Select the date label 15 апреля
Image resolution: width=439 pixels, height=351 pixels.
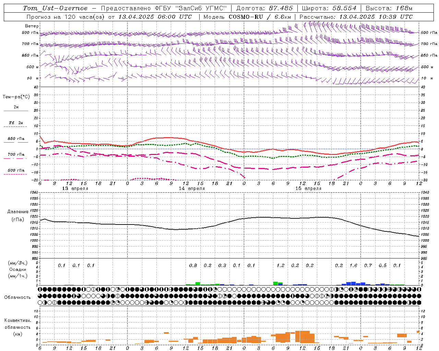pyautogui.click(x=308, y=189)
